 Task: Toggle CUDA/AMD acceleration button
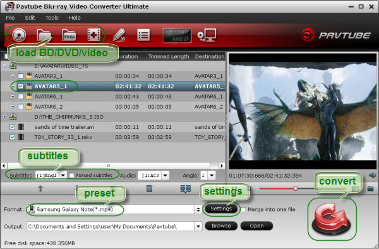[177, 35]
